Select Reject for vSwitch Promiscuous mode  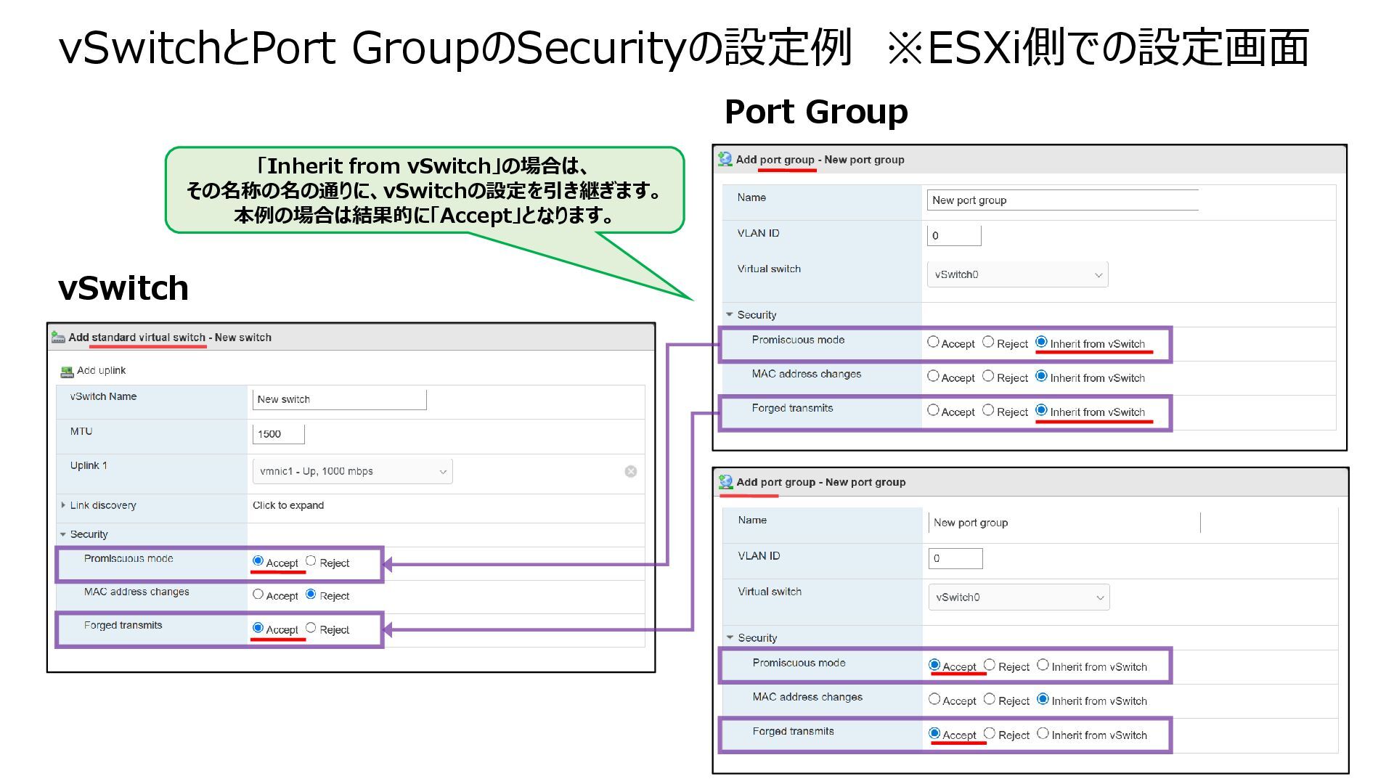click(311, 561)
